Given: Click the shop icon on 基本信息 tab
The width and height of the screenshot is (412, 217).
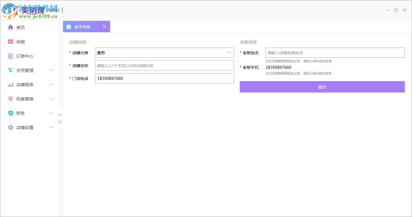Looking at the screenshot, I should 69,27.
